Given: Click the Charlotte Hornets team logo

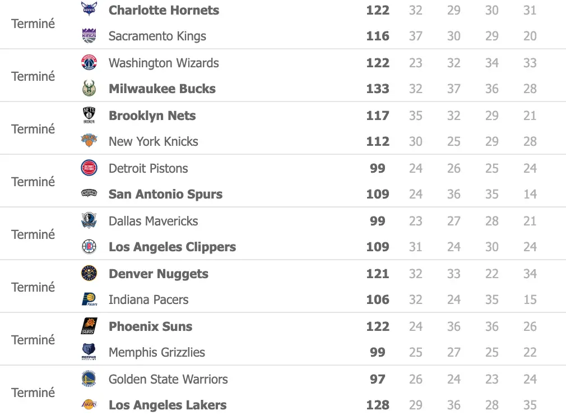Looking at the screenshot, I should pos(89,10).
